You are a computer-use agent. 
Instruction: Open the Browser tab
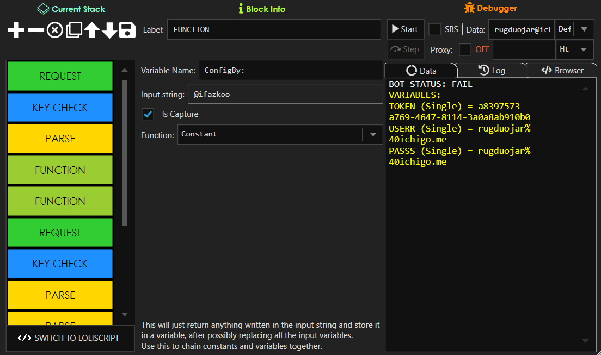pyautogui.click(x=561, y=70)
